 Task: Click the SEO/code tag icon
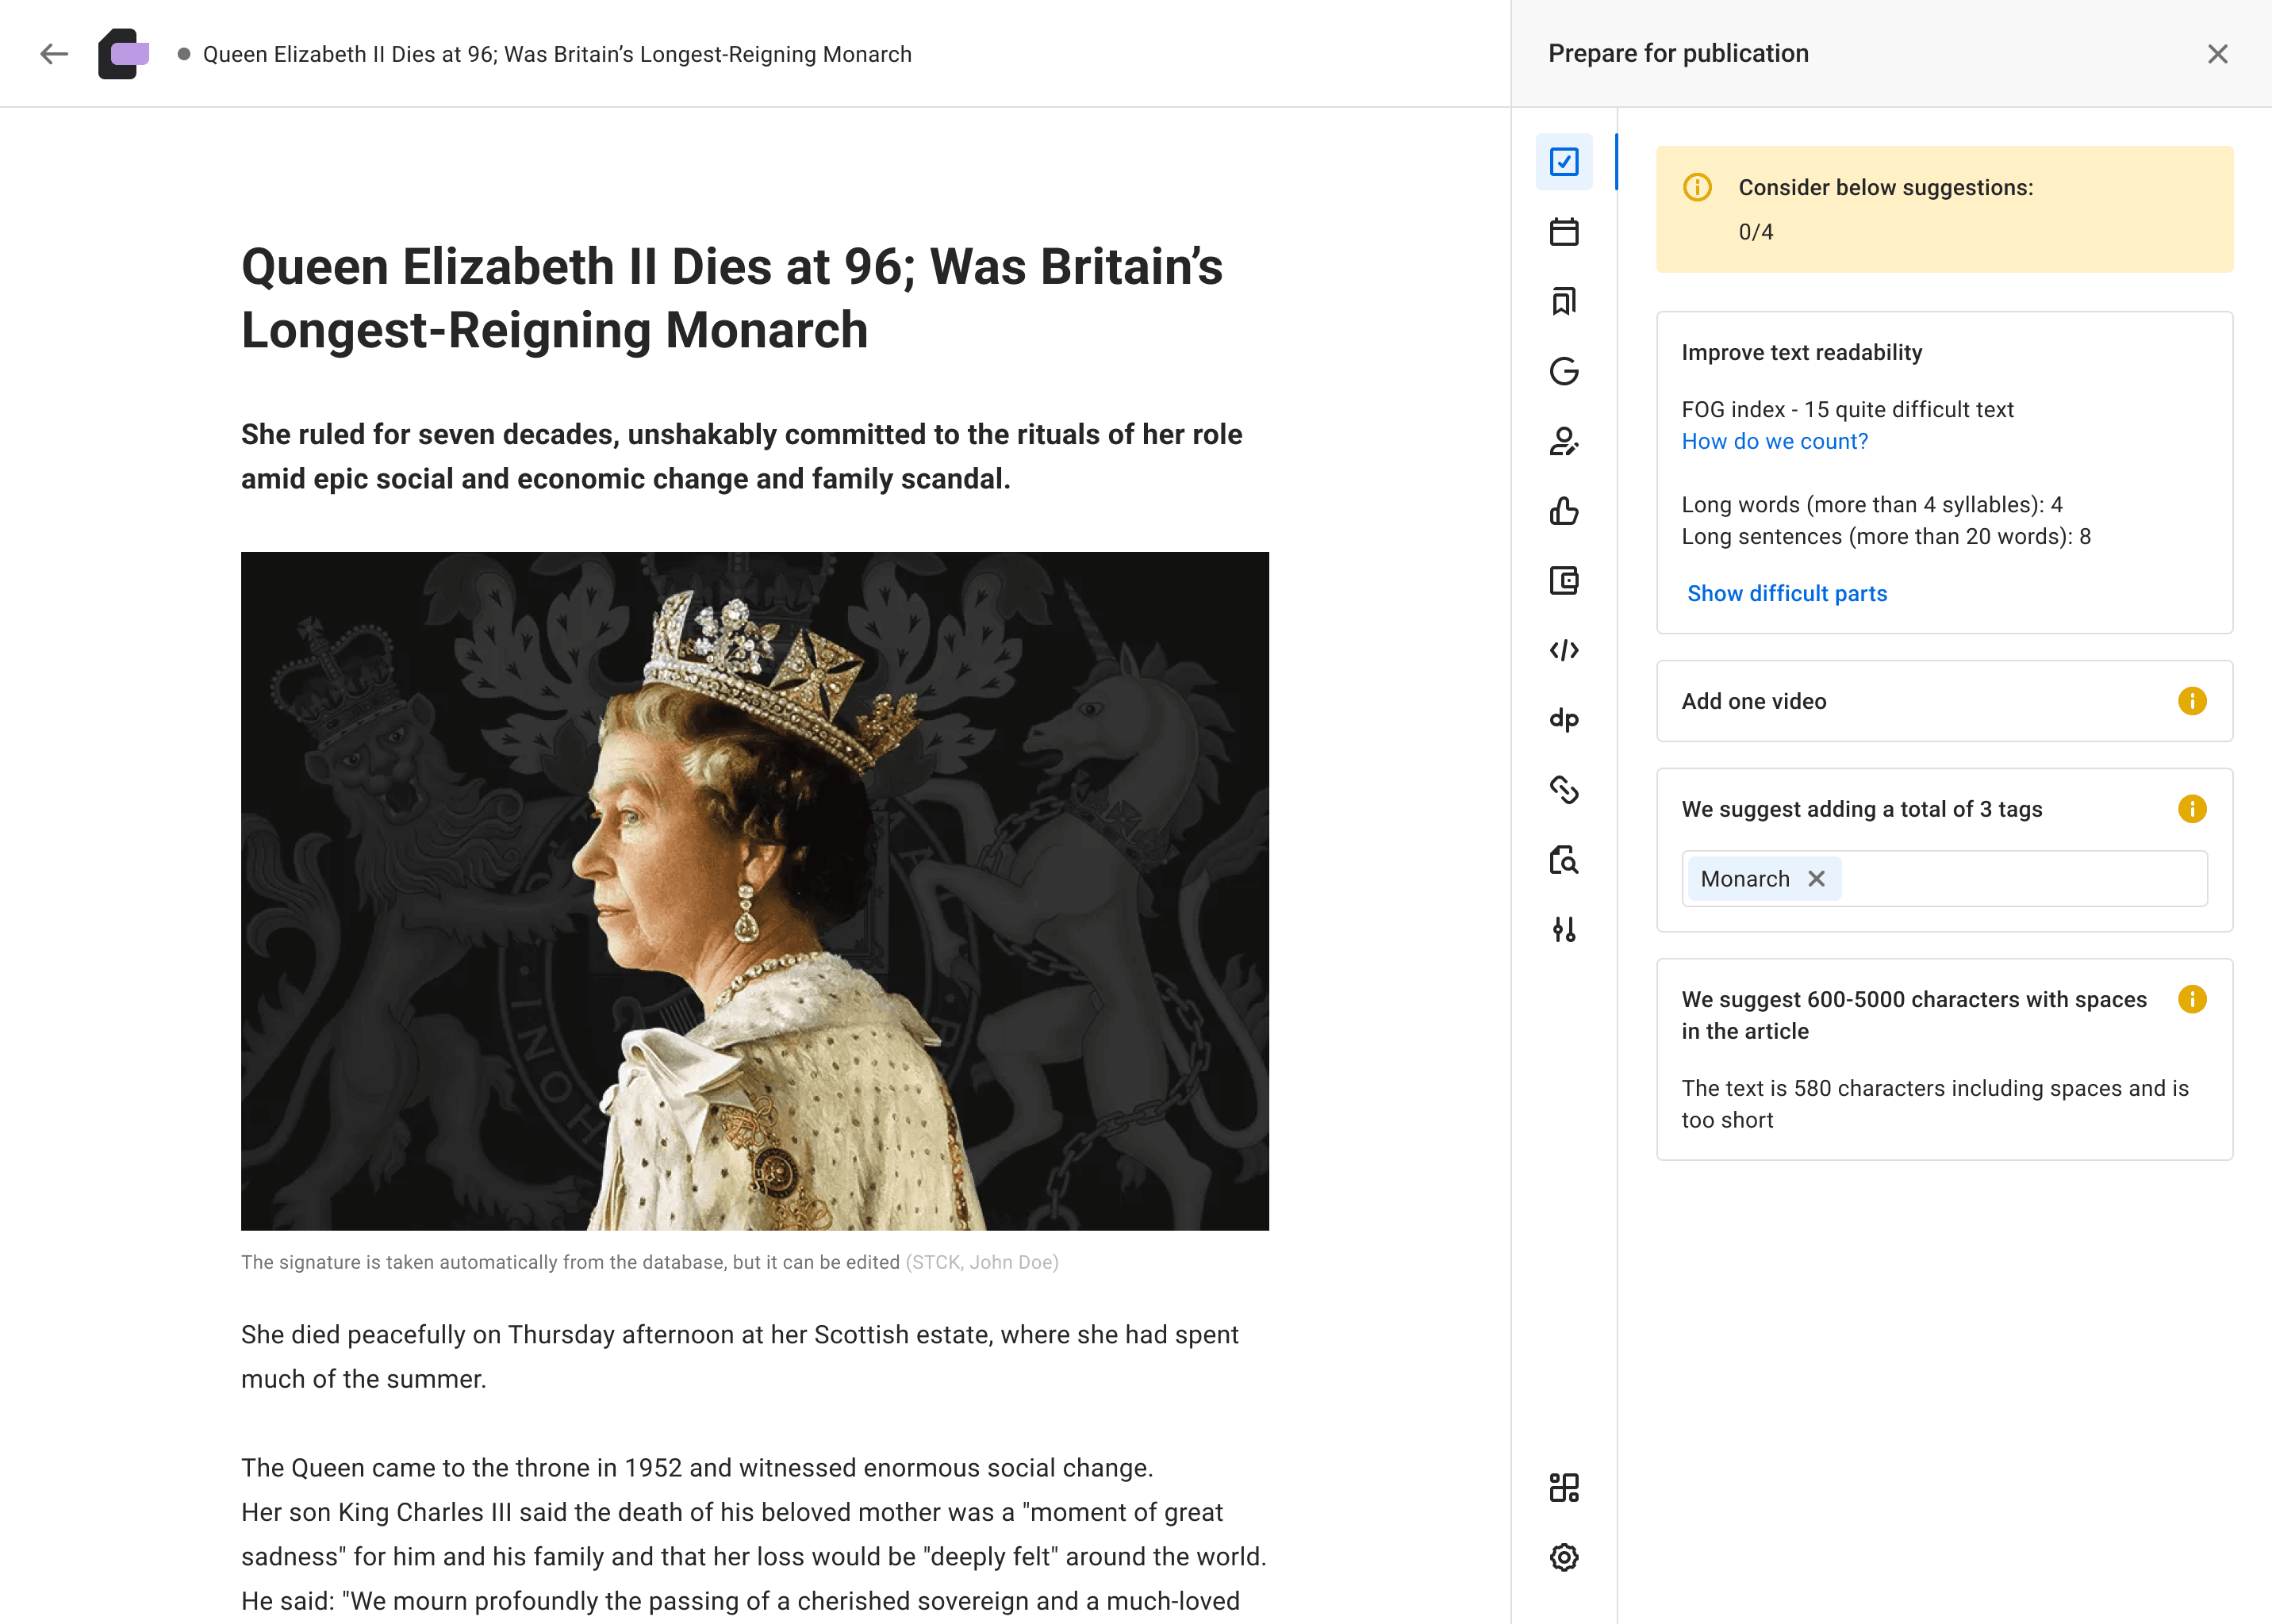point(1565,650)
